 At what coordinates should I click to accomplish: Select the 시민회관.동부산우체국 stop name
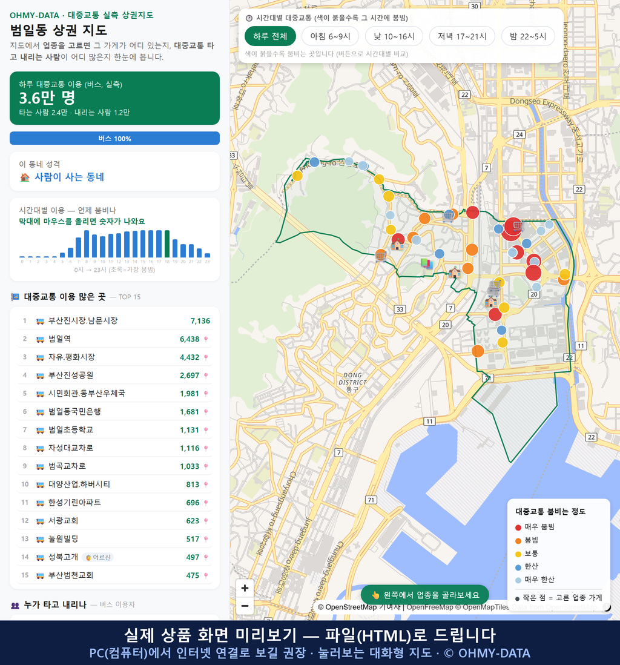(x=87, y=394)
